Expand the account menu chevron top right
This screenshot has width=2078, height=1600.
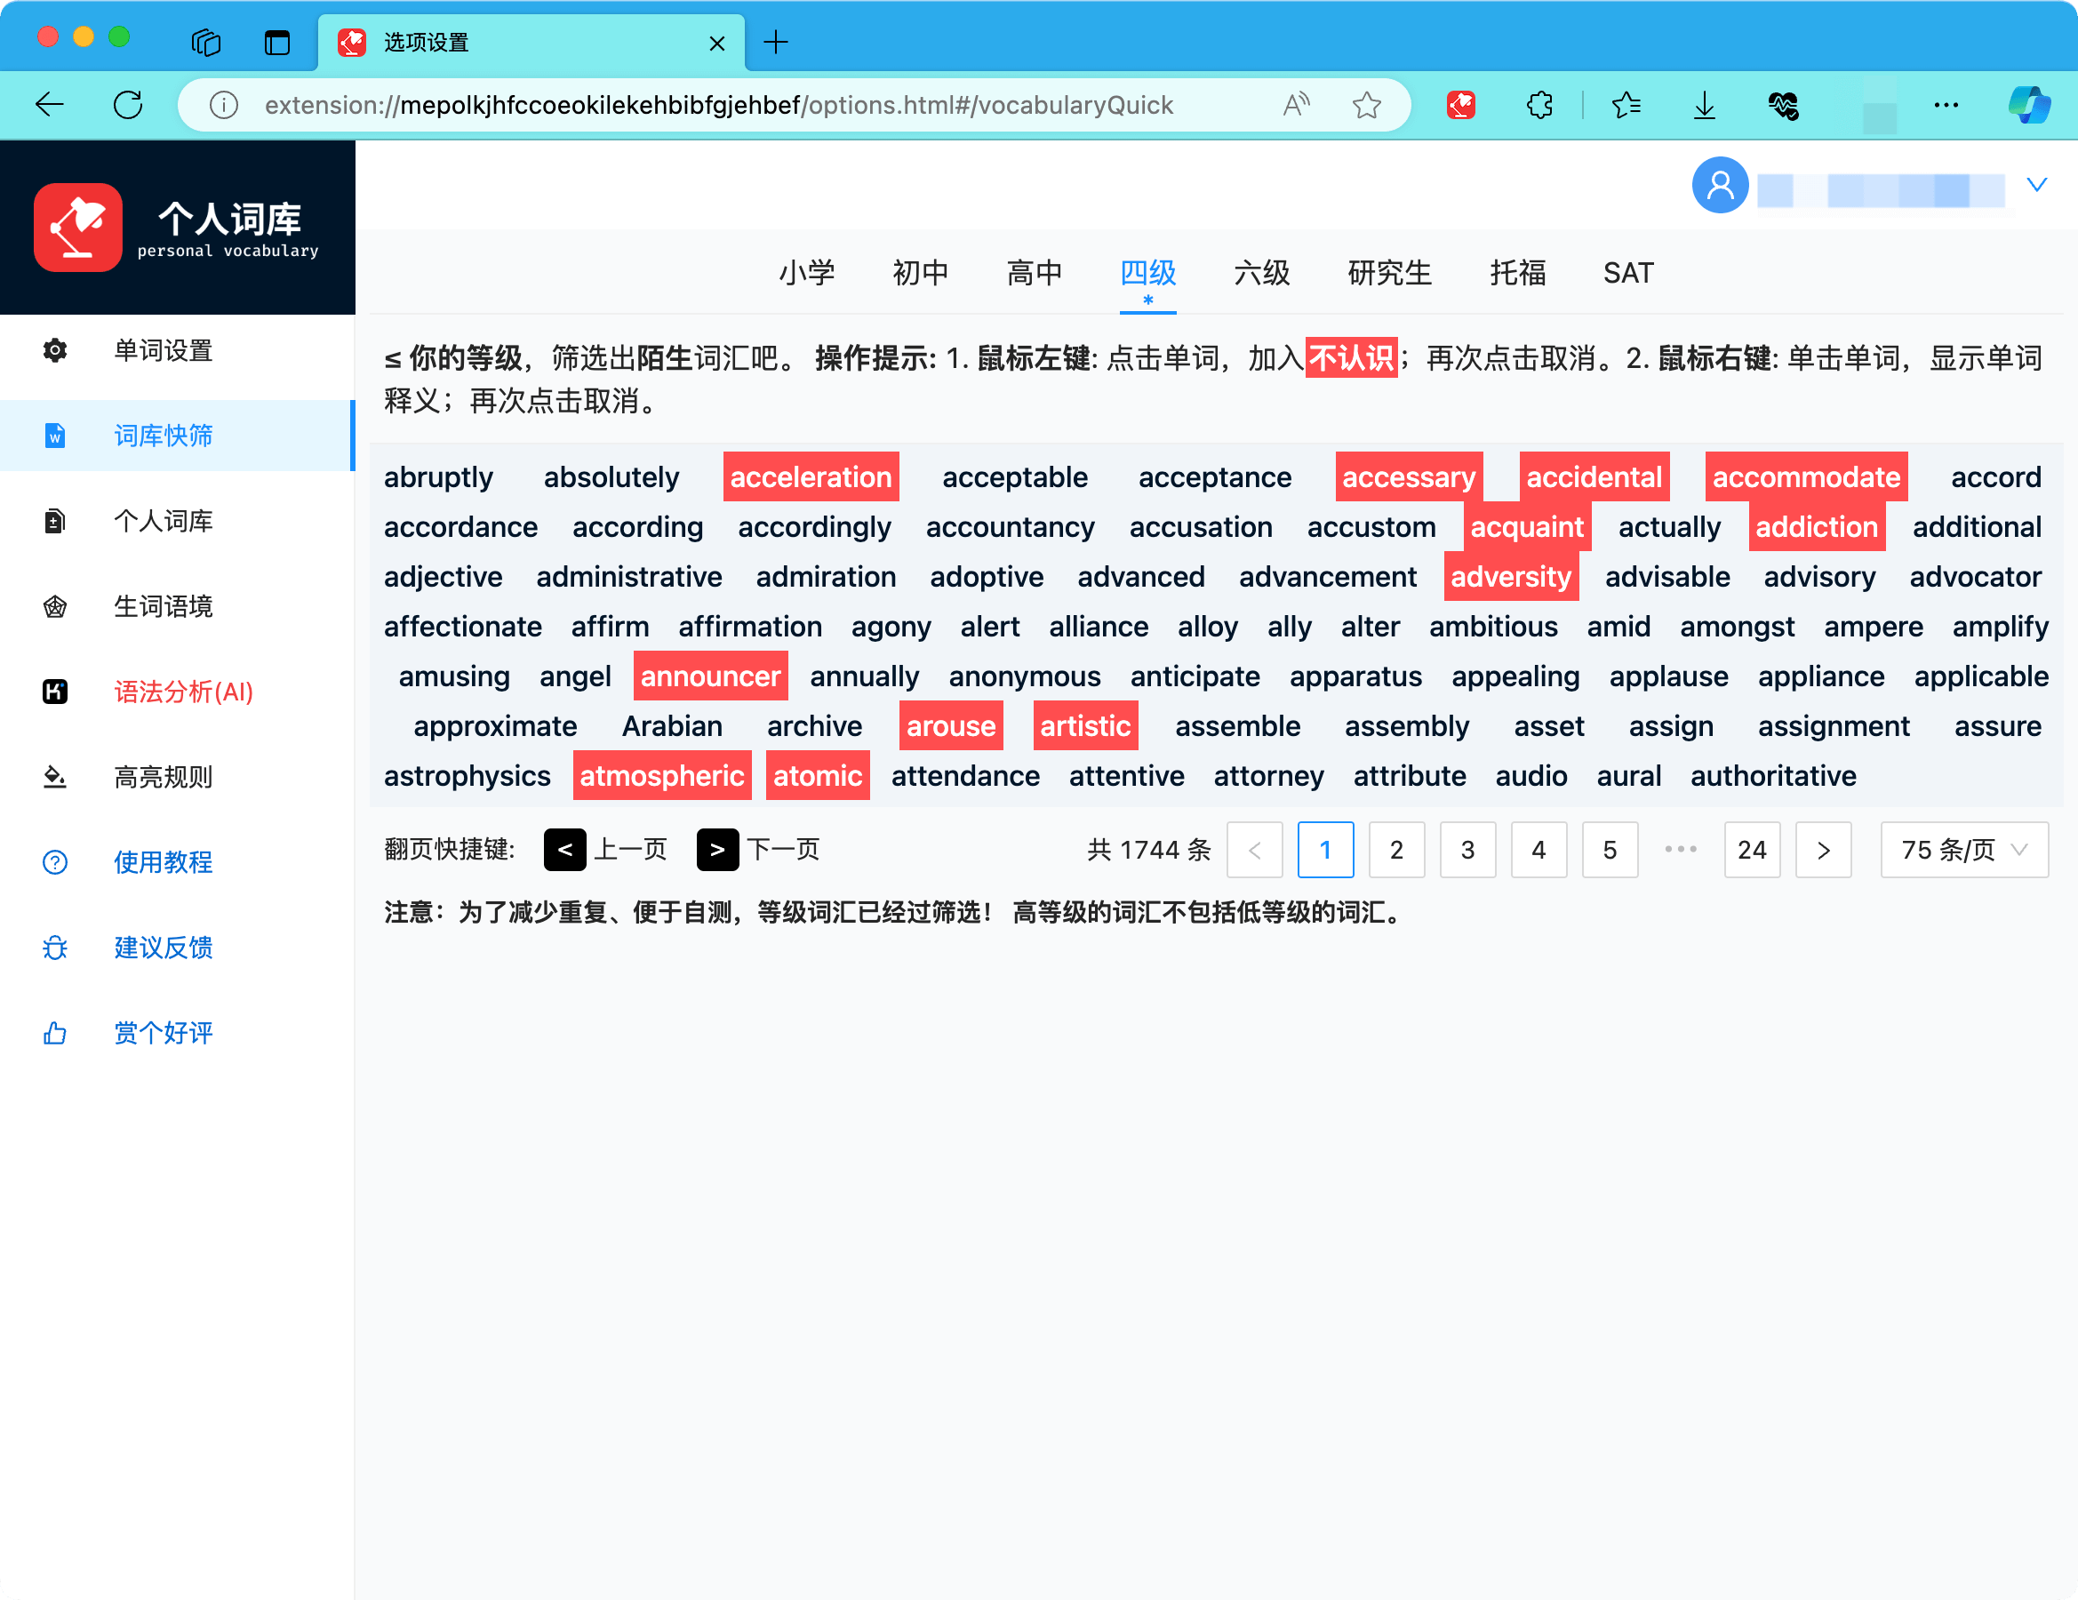point(2036,185)
